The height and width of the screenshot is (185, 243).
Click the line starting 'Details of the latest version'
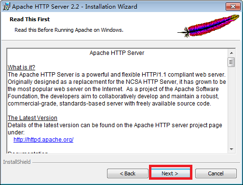pyautogui.click(x=115, y=125)
